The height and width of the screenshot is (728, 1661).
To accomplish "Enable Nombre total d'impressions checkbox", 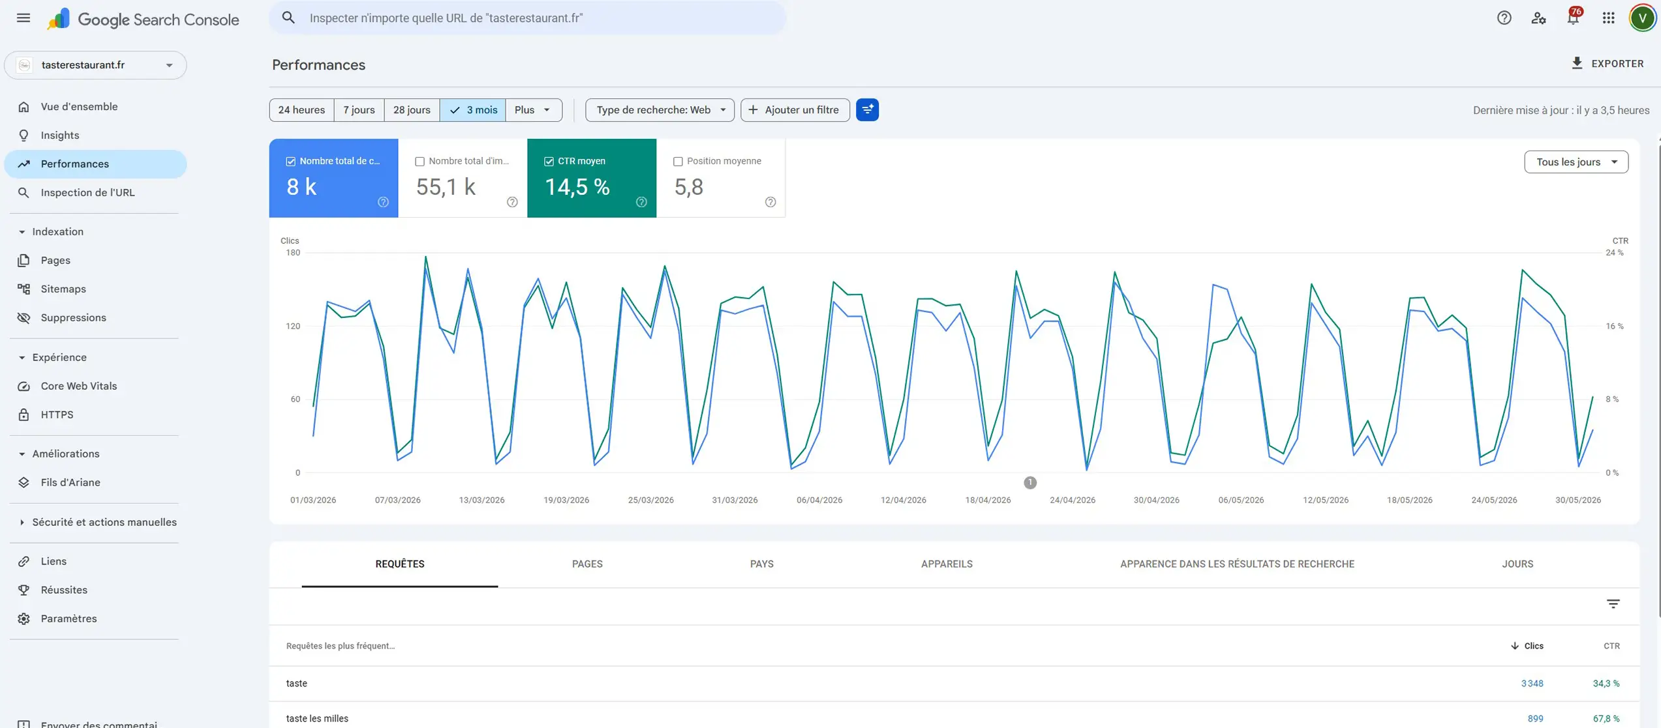I will coord(420,162).
